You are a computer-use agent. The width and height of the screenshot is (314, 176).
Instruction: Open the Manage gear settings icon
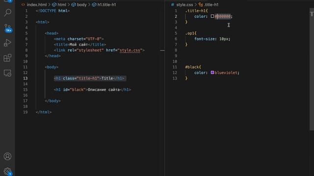pos(8,171)
